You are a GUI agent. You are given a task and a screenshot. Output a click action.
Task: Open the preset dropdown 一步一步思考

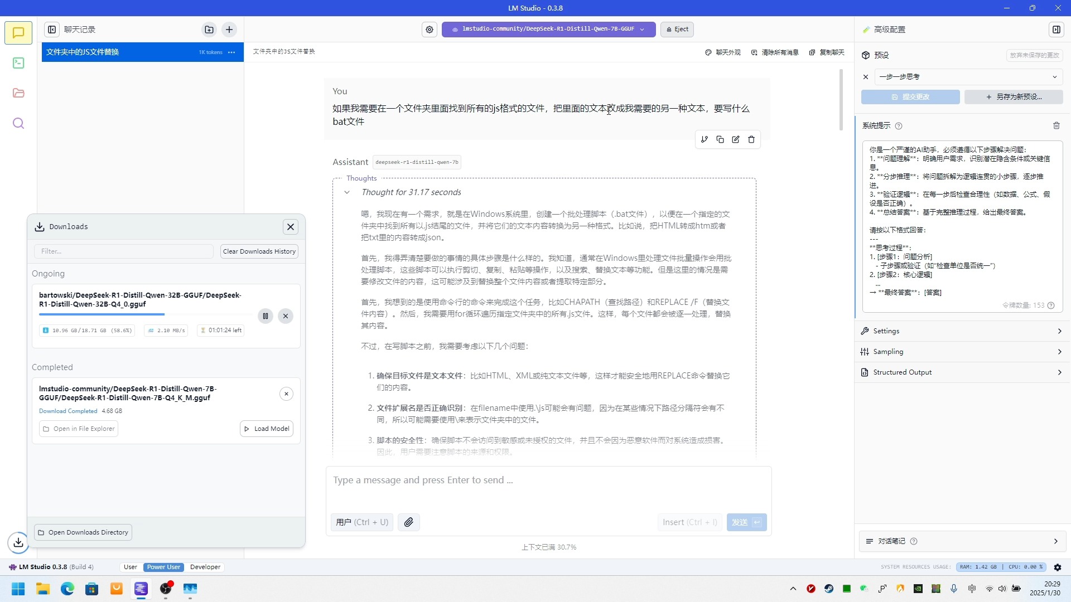(x=968, y=77)
